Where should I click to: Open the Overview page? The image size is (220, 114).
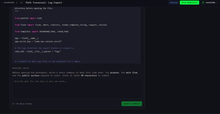(x=173, y=2)
